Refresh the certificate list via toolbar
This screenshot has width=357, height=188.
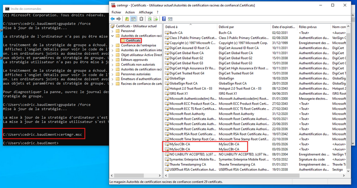pos(150,19)
